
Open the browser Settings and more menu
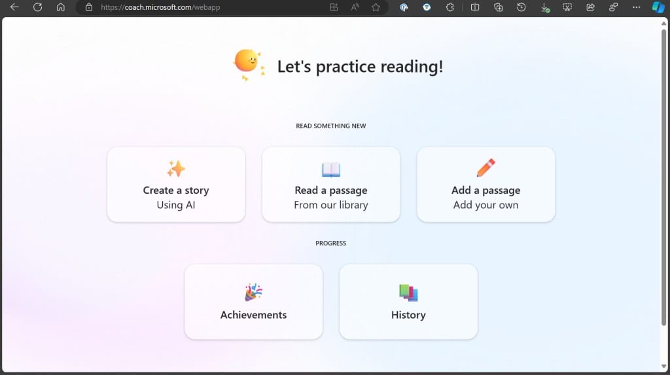pos(636,7)
